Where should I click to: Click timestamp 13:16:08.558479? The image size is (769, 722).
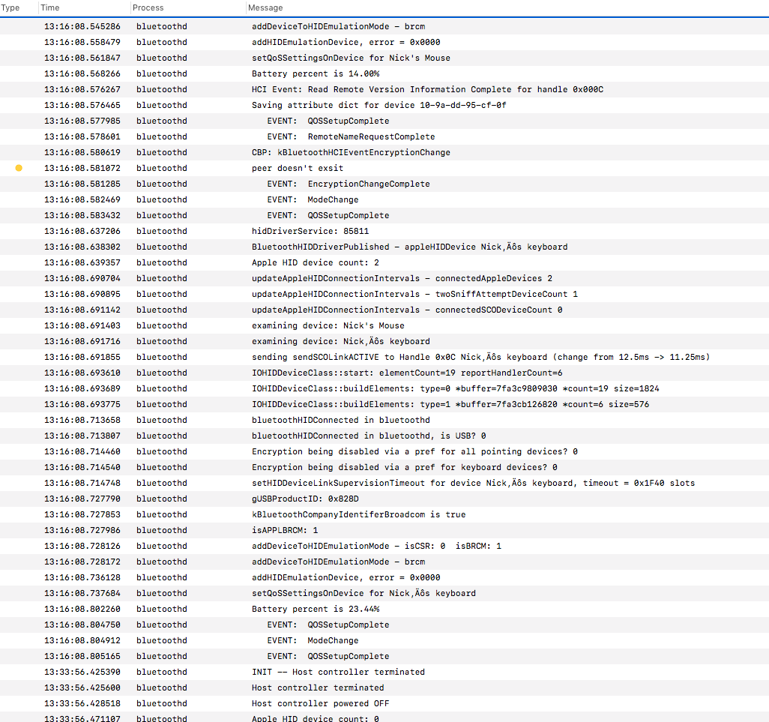[x=82, y=42]
